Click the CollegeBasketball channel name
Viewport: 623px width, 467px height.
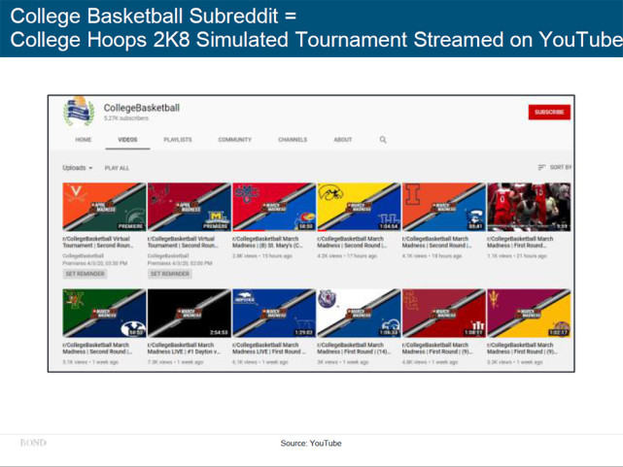pyautogui.click(x=142, y=108)
